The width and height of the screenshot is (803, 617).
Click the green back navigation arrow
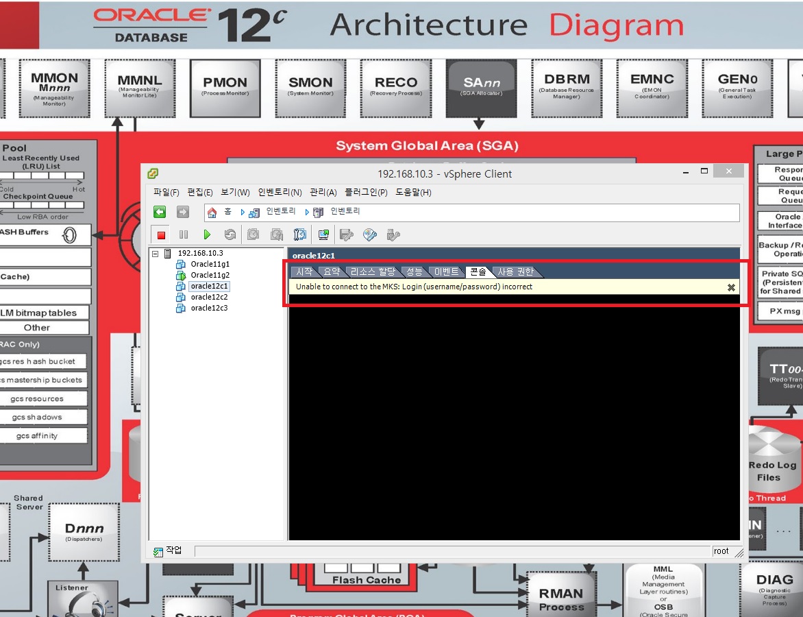[160, 212]
